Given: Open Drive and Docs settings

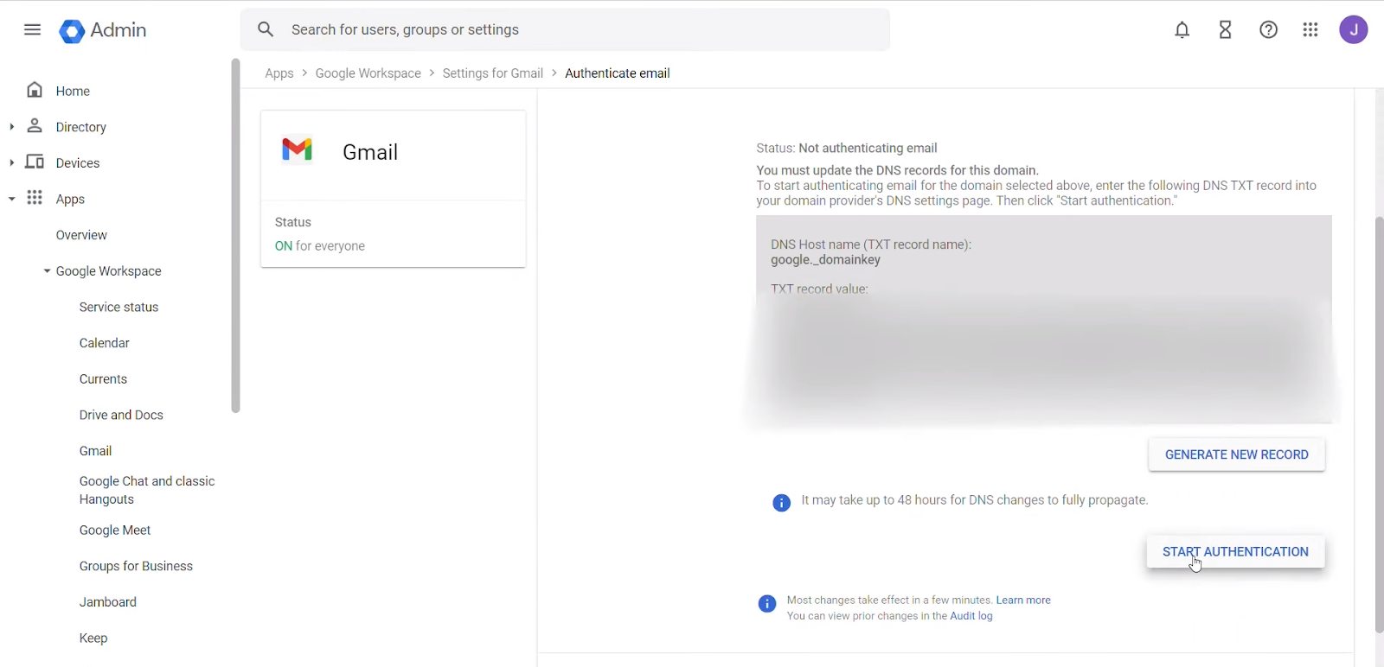Looking at the screenshot, I should [121, 415].
